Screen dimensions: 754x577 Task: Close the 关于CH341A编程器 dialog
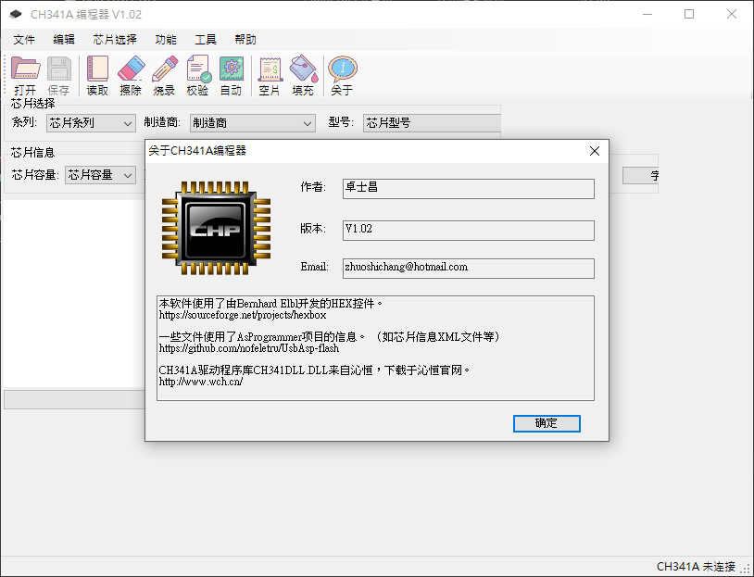595,151
